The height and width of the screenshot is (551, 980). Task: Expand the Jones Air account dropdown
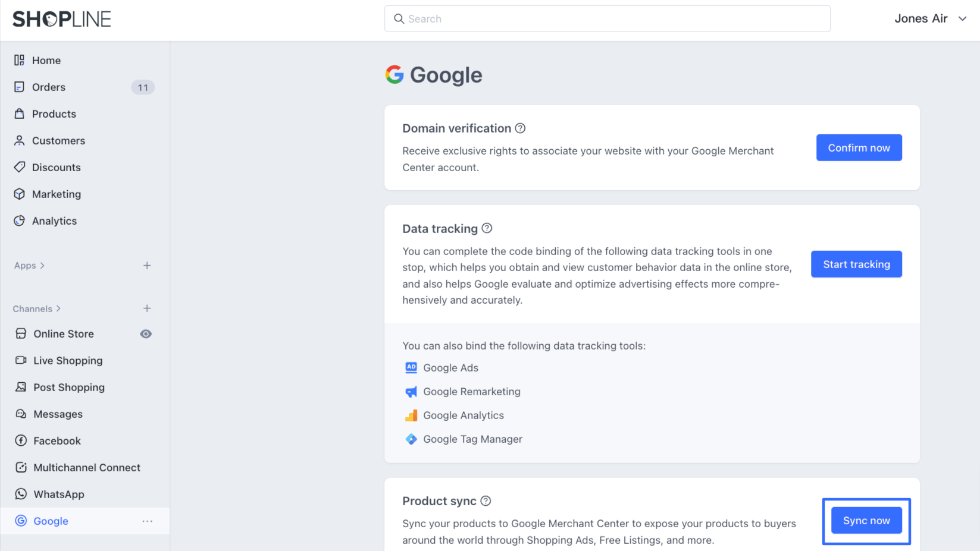pos(962,18)
